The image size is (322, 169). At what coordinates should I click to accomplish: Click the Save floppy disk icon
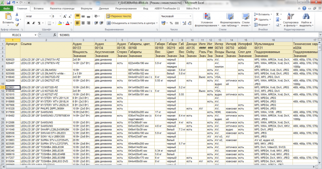pyautogui.click(x=8, y=3)
